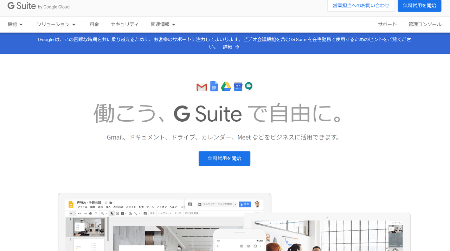This screenshot has height=251, width=450.
Task: Star the PW&A presentation in the Slides mockup
Action: 106,202
